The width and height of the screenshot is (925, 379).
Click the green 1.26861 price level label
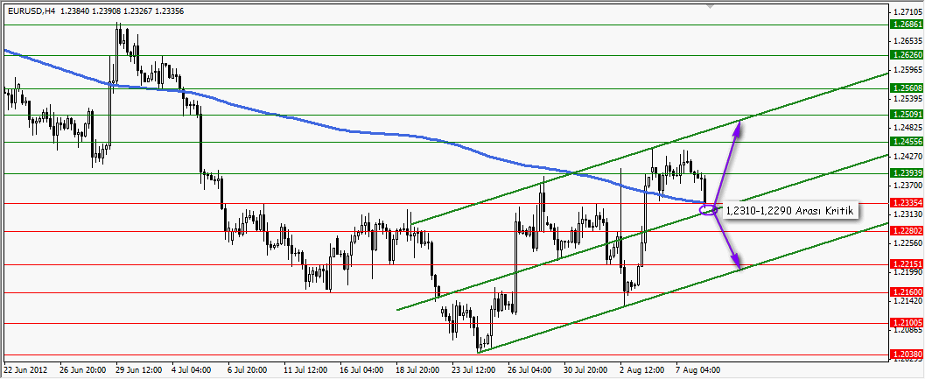(x=907, y=25)
